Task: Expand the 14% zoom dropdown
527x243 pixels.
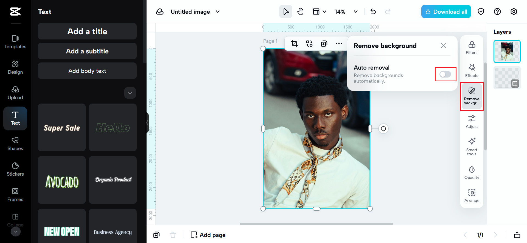Action: coord(356,12)
